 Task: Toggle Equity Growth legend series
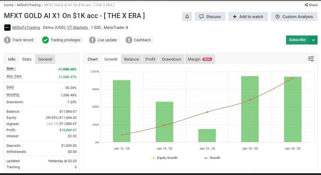tap(164, 158)
